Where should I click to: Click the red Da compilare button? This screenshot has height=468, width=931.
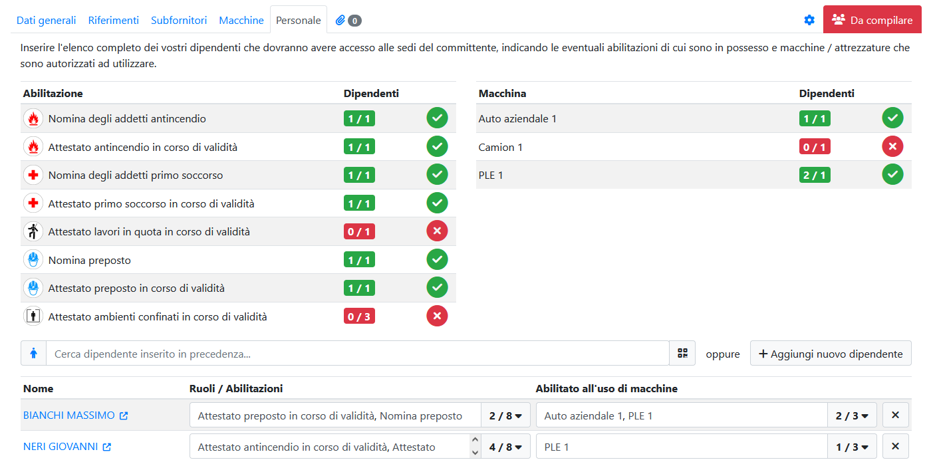[872, 20]
